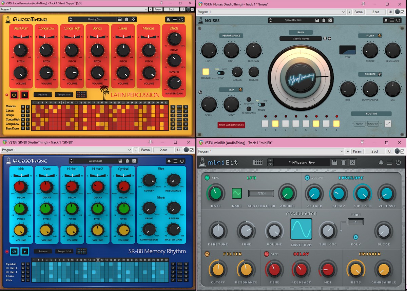The height and width of the screenshot is (291, 407).
Task: Click the play button in Latin Percussion
Action: [24, 95]
